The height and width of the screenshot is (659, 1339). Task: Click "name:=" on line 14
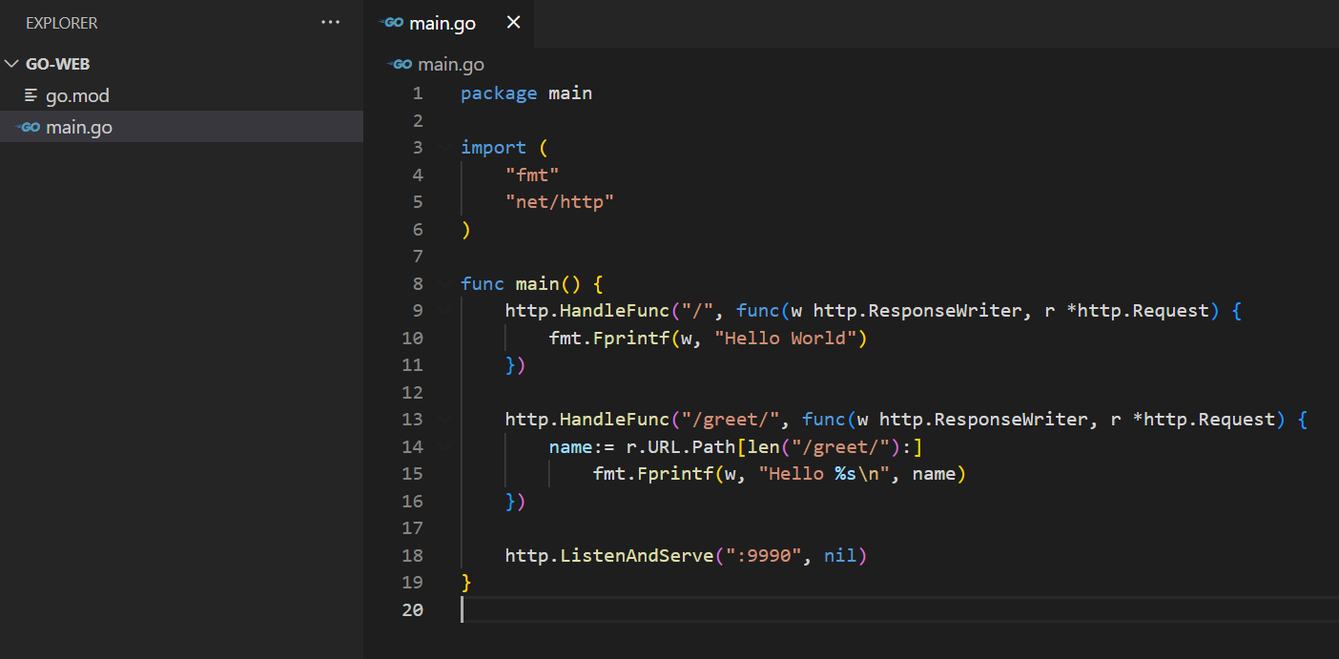[x=582, y=447]
